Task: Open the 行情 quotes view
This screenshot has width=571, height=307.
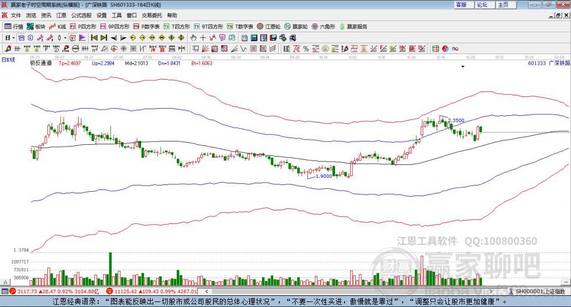Action: (x=14, y=27)
